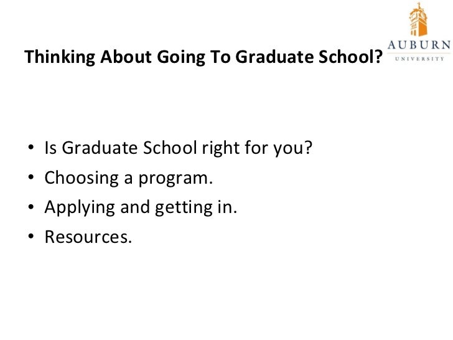Image resolution: width=453 pixels, height=340 pixels.
Task: Select the 'Resources.' bullet text
Action: tap(88, 237)
